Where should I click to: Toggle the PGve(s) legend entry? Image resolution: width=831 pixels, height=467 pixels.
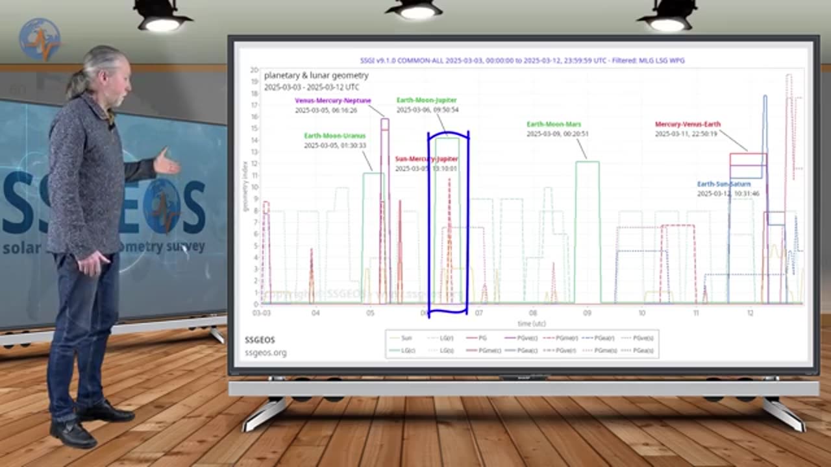click(x=637, y=338)
